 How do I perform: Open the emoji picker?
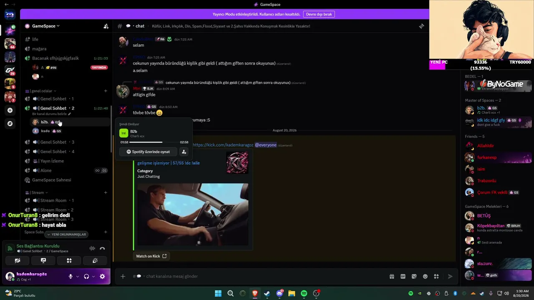click(x=425, y=276)
